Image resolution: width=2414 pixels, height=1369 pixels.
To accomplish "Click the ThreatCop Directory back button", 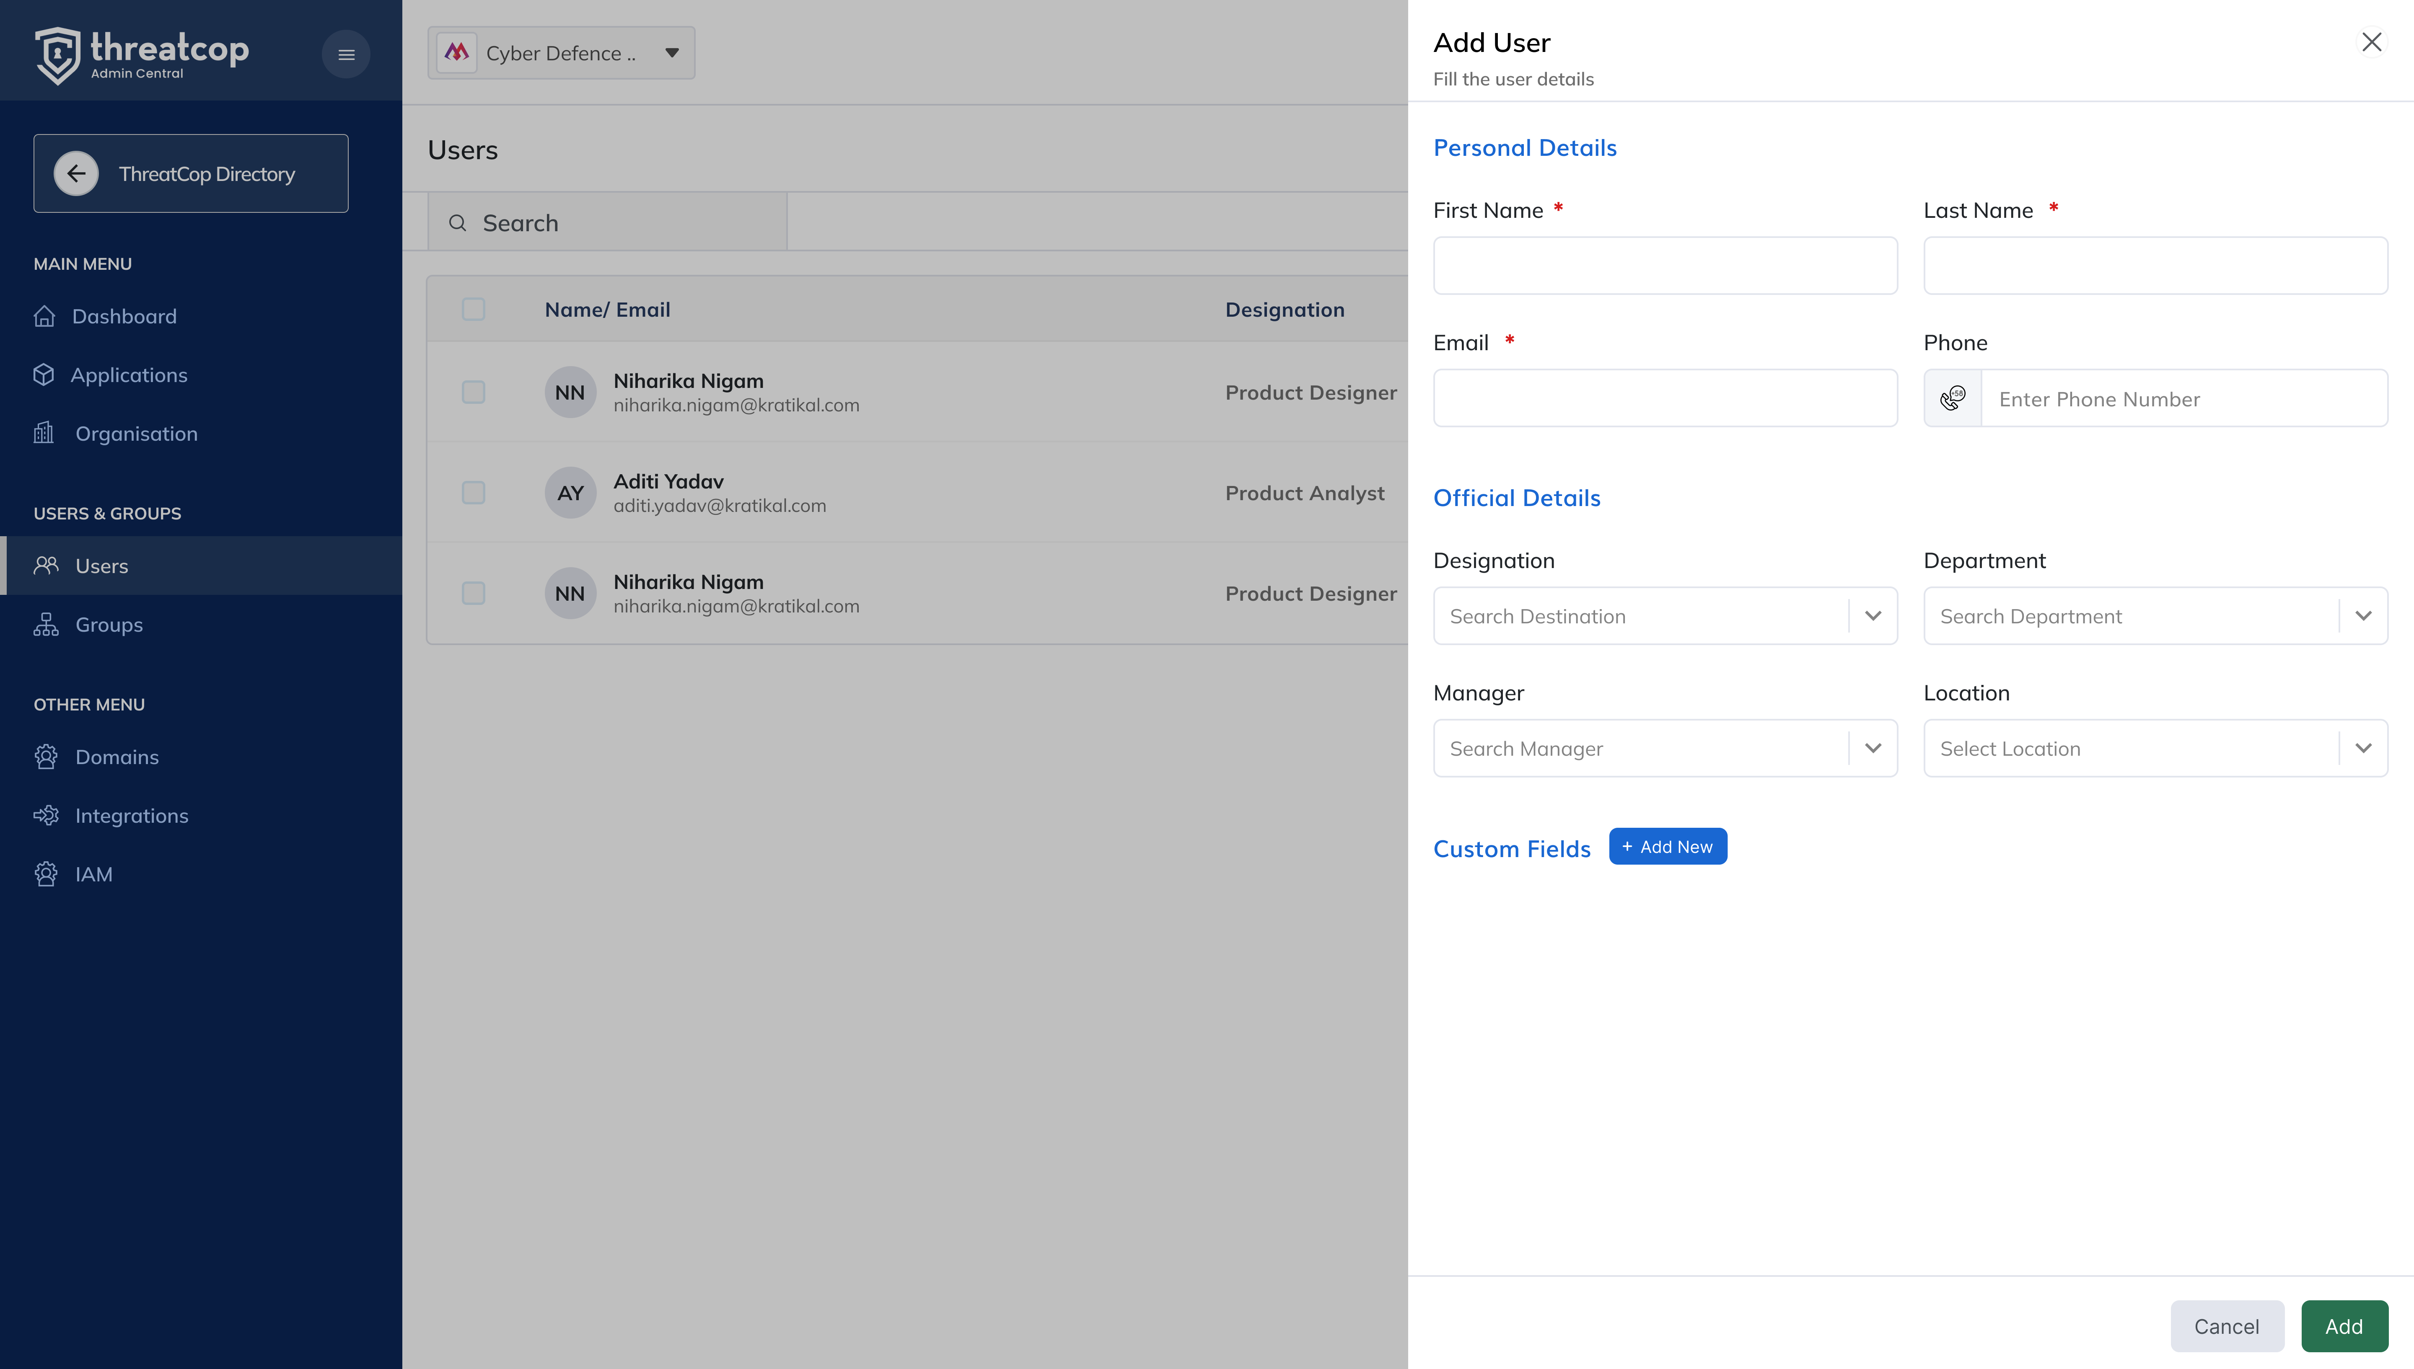I will tap(191, 174).
